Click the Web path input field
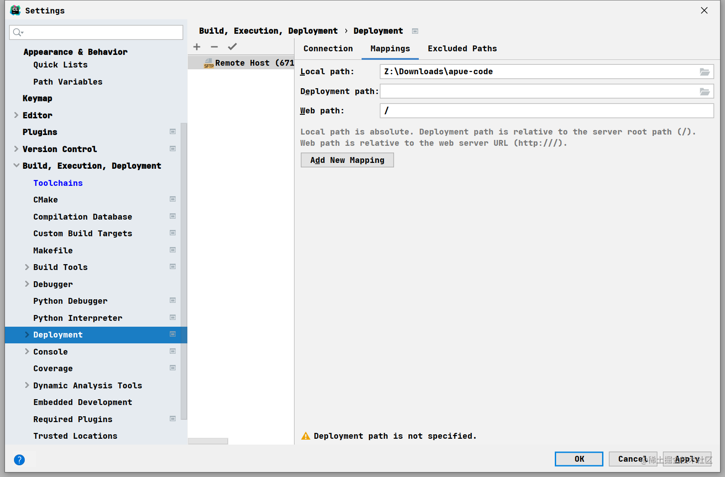The height and width of the screenshot is (477, 725). (x=547, y=111)
